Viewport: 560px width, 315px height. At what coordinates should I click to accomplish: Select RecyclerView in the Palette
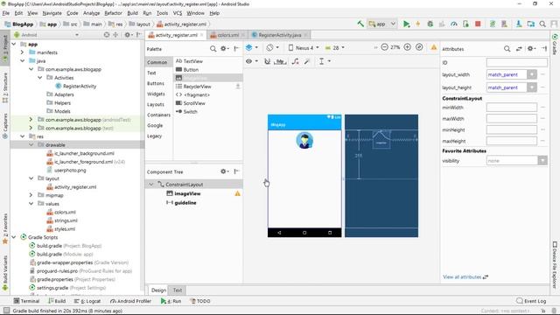pyautogui.click(x=197, y=87)
